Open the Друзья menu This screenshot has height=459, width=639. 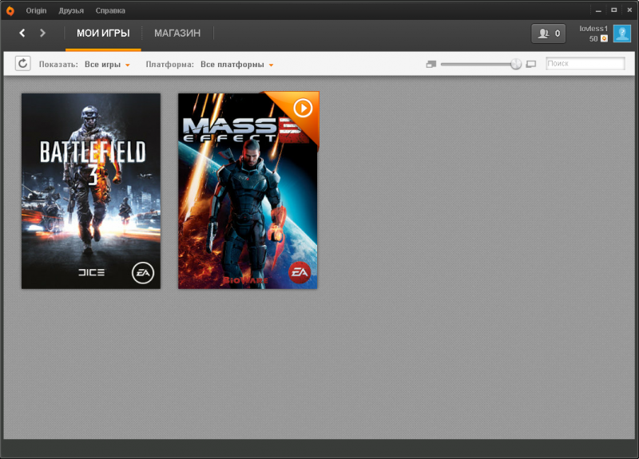click(71, 10)
